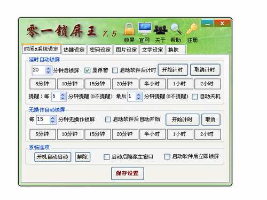The image size is (267, 200).
Task: Increase the 20-minute lock delay spinner
Action: pos(48,68)
